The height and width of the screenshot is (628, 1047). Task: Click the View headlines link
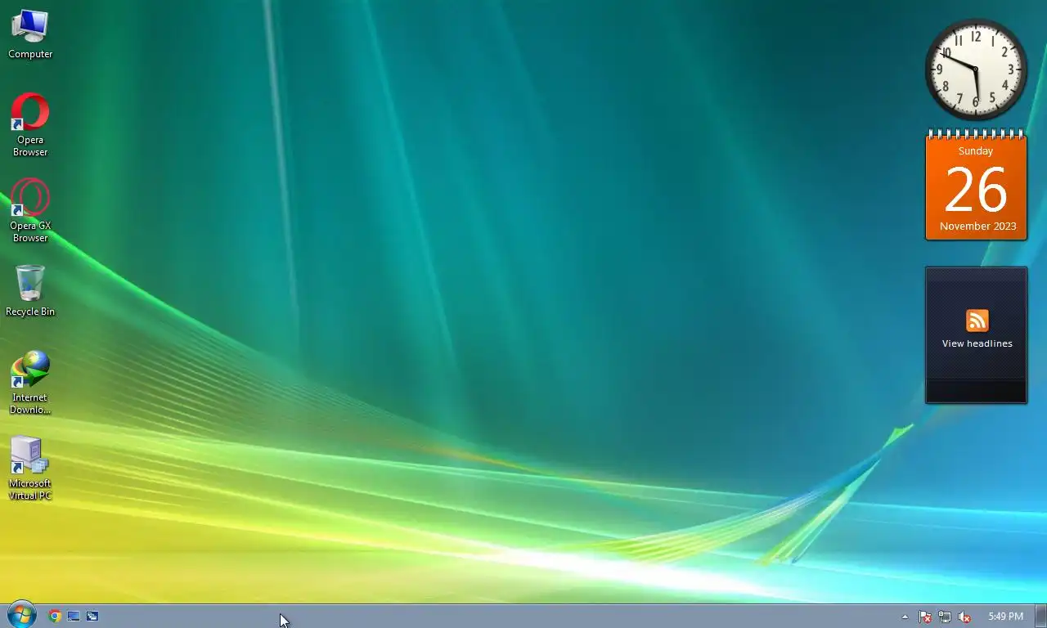[977, 343]
